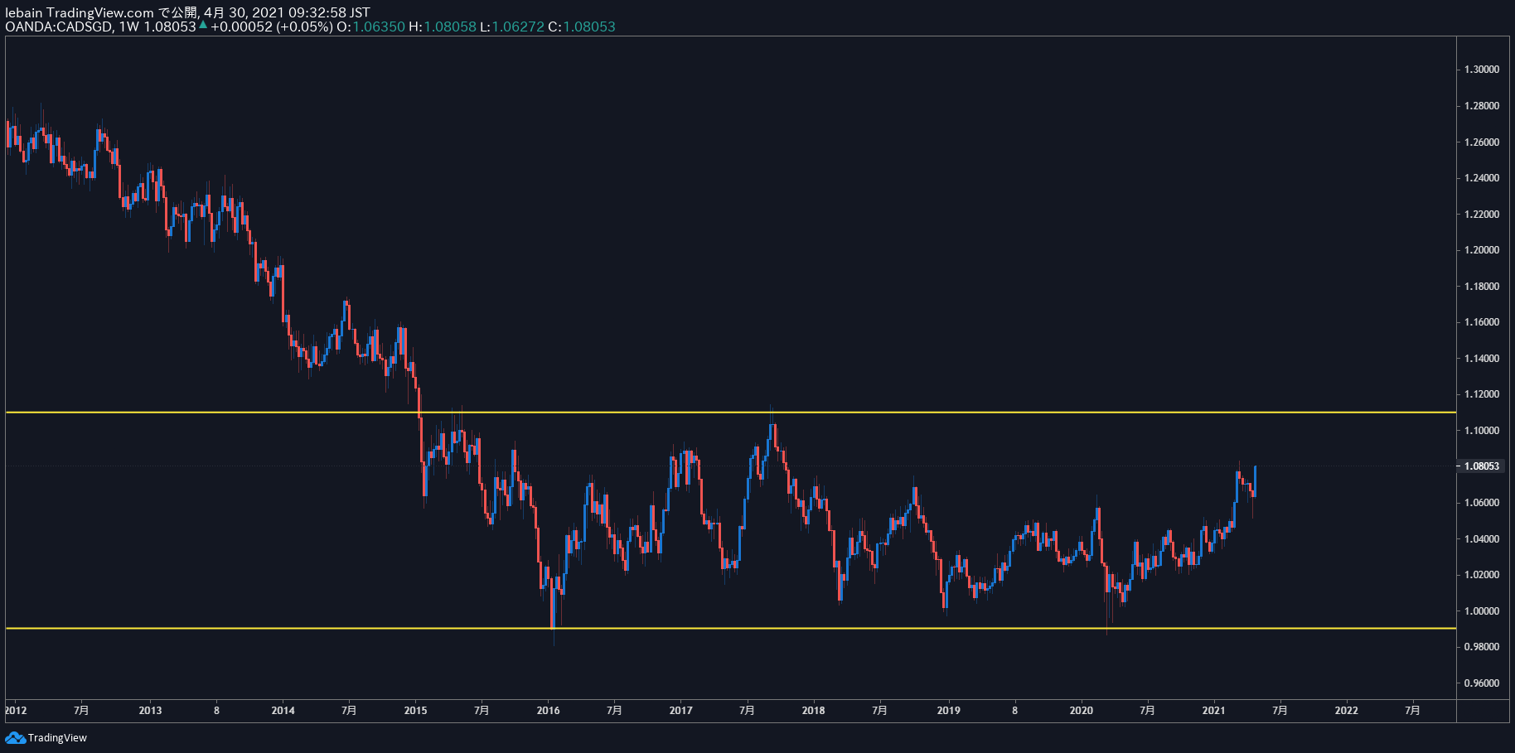The height and width of the screenshot is (753, 1515).
Task: Click the 1.10000 price axis label
Action: (x=1482, y=431)
